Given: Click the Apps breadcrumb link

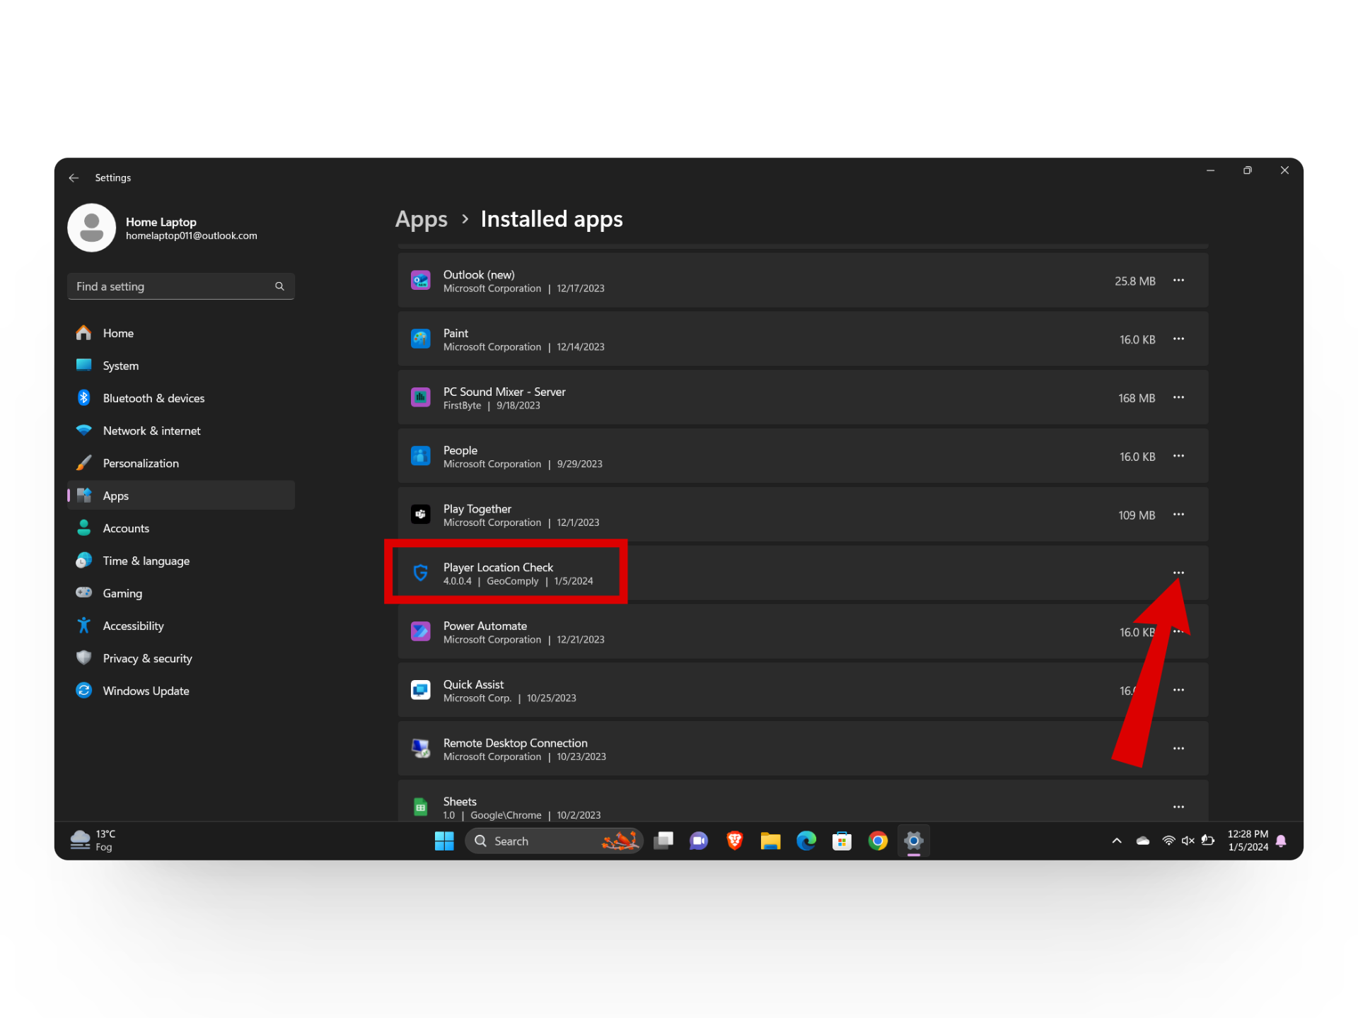Looking at the screenshot, I should (x=422, y=219).
